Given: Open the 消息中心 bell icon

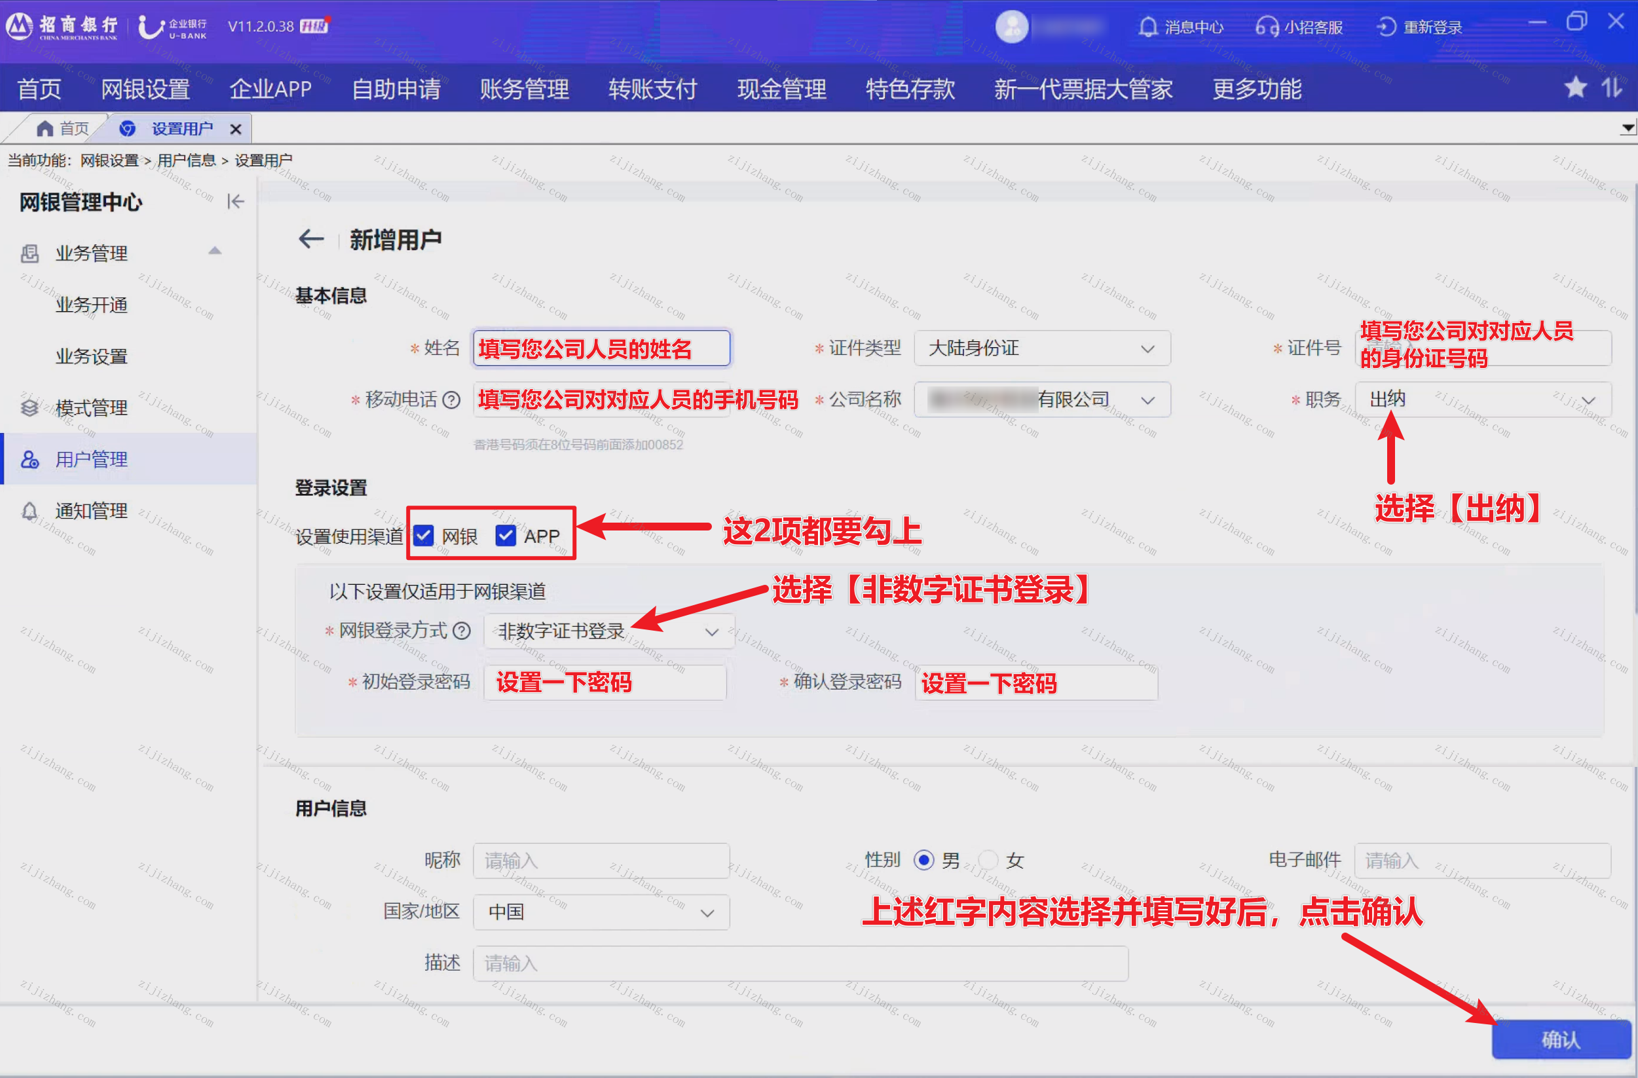Looking at the screenshot, I should (1147, 27).
